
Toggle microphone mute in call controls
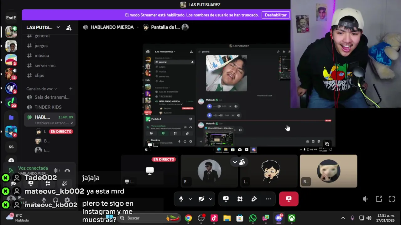click(181, 199)
